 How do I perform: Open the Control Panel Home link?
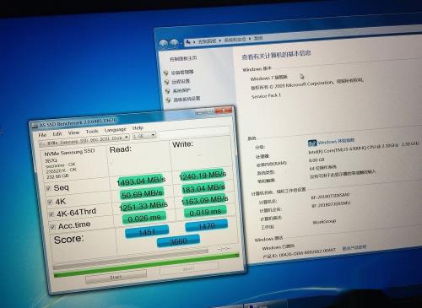(183, 58)
